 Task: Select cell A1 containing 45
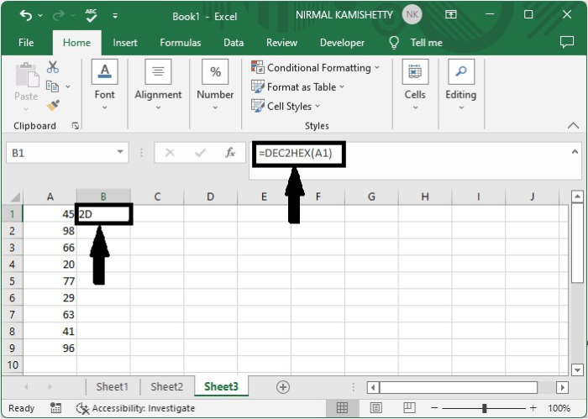50,214
